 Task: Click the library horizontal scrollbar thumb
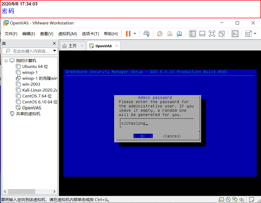point(22,191)
